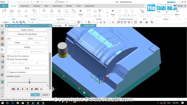Open the empty selection filter dropdown
The image size is (187, 105).
tap(46, 22)
